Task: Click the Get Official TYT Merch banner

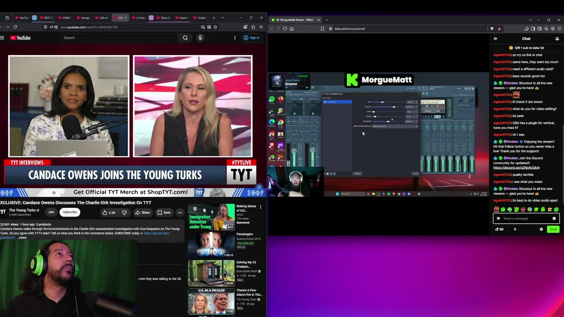Action: (131, 192)
